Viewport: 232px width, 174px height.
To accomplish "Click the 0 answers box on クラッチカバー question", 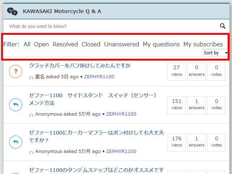I will (196, 72).
